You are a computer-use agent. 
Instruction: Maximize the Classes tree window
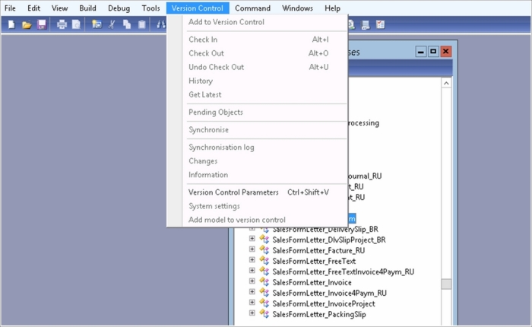click(433, 52)
